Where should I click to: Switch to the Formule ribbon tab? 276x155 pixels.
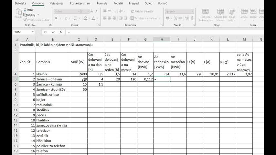[102, 3]
